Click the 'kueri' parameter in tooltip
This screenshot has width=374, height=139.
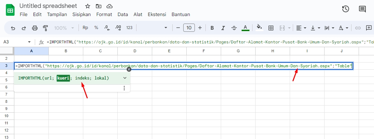pyautogui.click(x=63, y=78)
